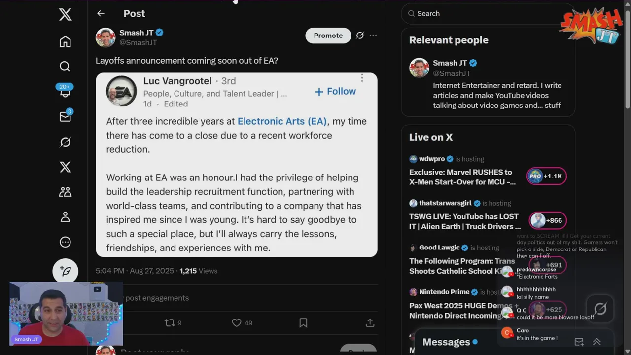Image resolution: width=631 pixels, height=355 pixels.
Task: Like the post with heart icon
Action: coord(237,322)
